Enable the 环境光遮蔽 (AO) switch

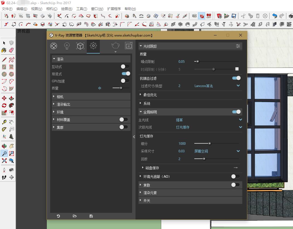click(235, 176)
